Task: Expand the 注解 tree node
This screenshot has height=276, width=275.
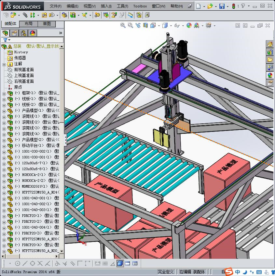Action: coord(4,65)
